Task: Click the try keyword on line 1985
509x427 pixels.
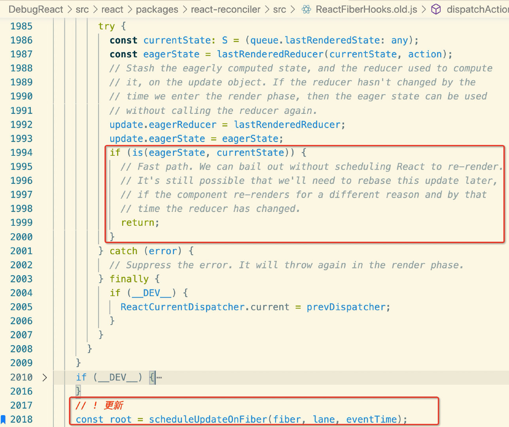Action: pos(106,26)
